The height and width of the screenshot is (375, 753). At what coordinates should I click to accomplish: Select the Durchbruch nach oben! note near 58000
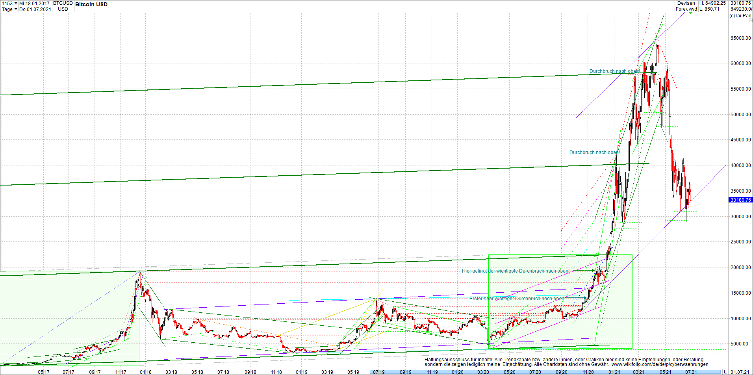click(614, 71)
